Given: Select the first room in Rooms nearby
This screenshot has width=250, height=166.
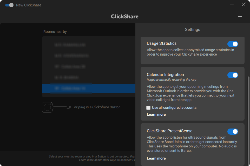Looking at the screenshot, I should click(88, 45).
